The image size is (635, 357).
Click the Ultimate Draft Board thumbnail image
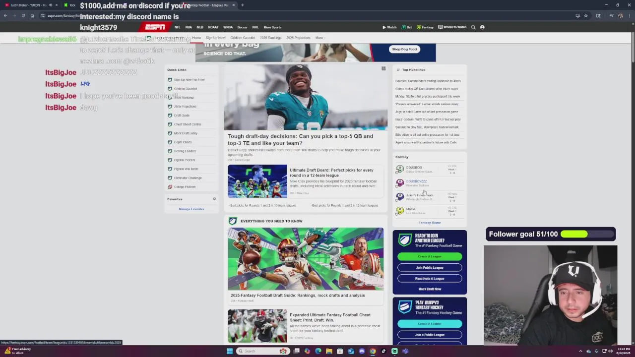click(257, 181)
